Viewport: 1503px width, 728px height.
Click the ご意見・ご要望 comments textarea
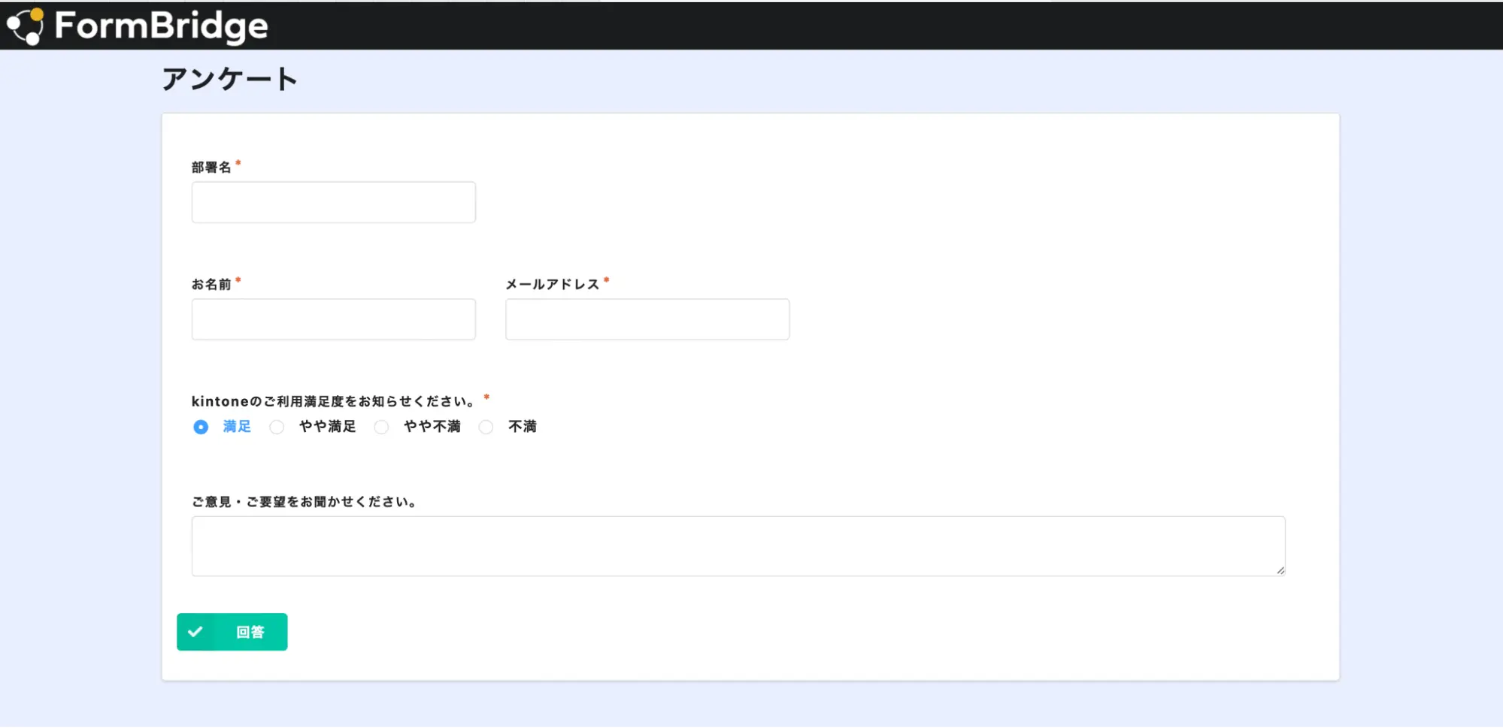pyautogui.click(x=738, y=546)
